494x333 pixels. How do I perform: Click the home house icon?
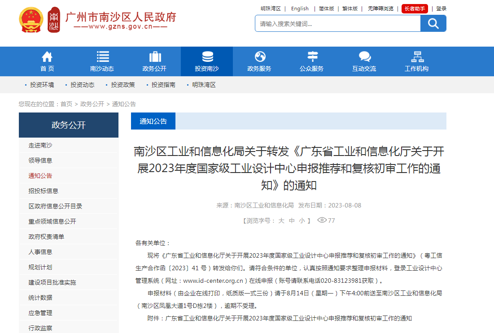pyautogui.click(x=47, y=56)
